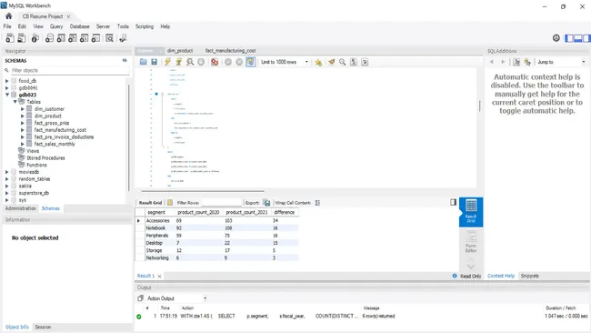This screenshot has height=333, width=591.
Task: Open the inspector for selected object icon
Action: click(x=35, y=38)
